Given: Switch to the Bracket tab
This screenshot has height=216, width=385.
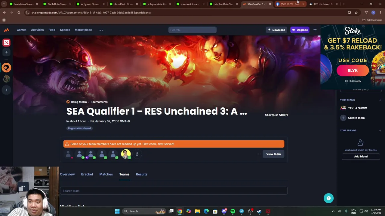Looking at the screenshot, I should pos(87,174).
